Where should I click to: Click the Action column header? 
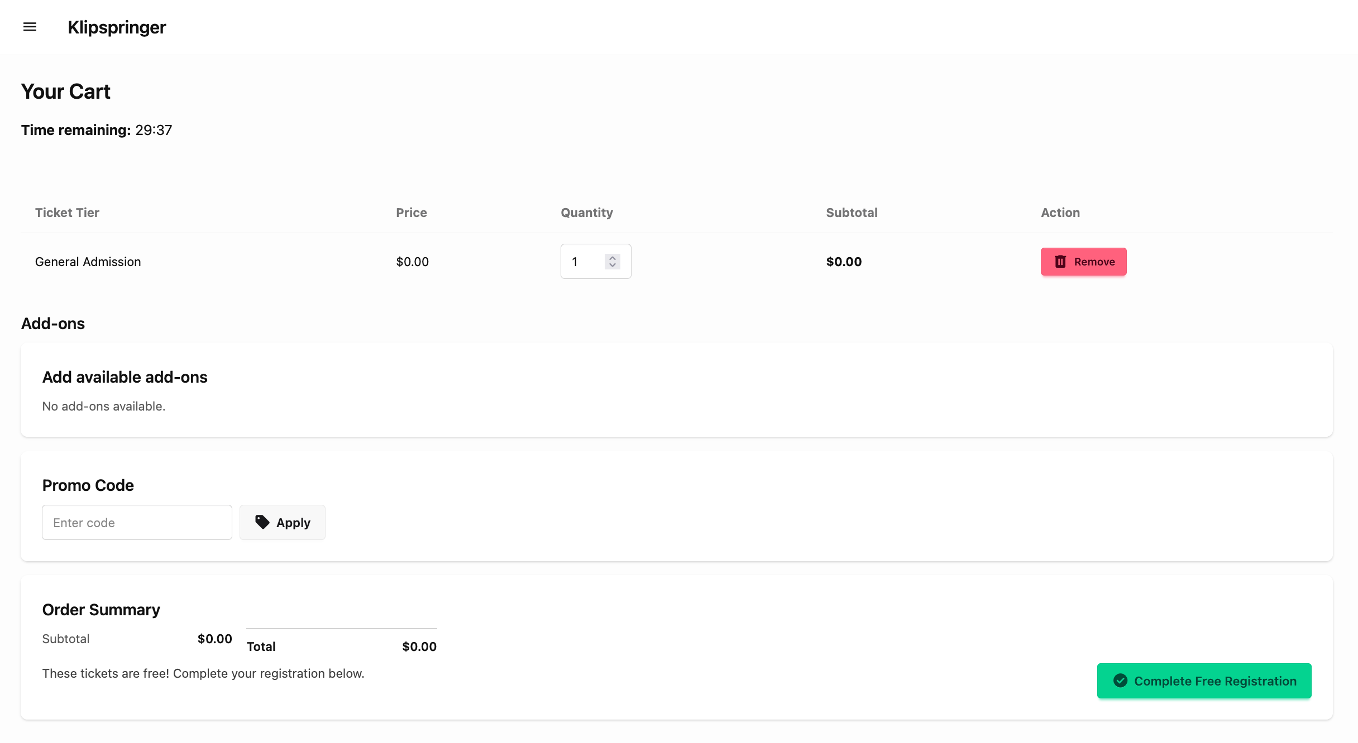point(1060,213)
